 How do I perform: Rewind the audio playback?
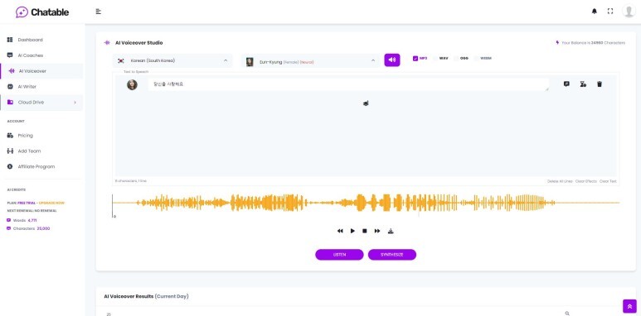[340, 231]
